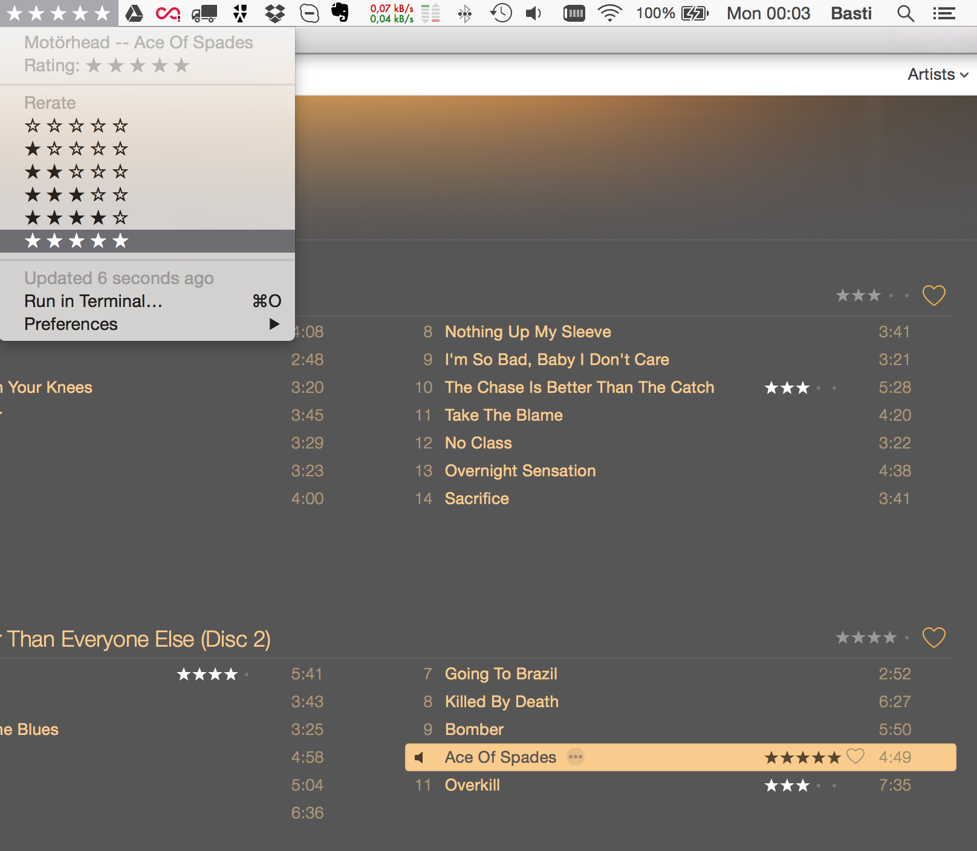Screen dimensions: 977x851
Task: Open the Time Machine menu bar icon
Action: (501, 13)
